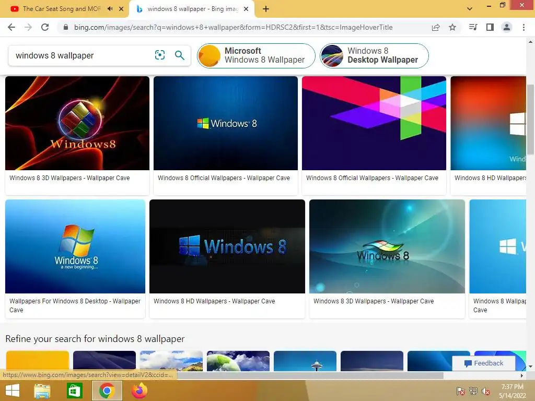Screen dimensions: 535x401
Task: Click the magnifier search icon
Action: pos(180,55)
